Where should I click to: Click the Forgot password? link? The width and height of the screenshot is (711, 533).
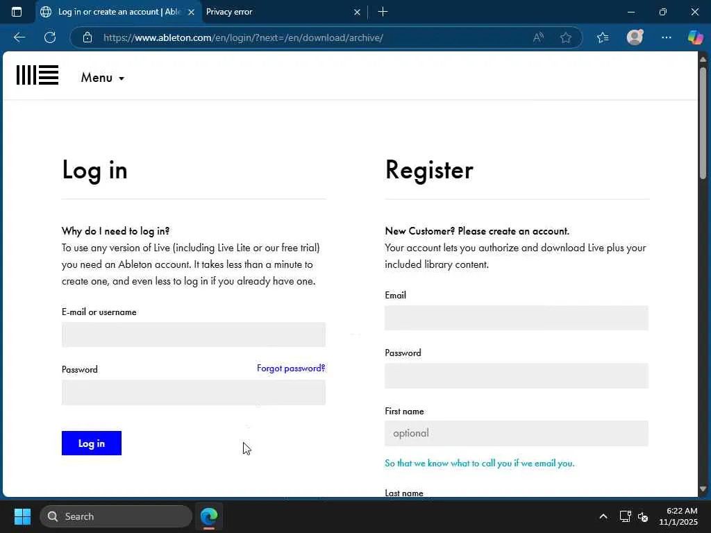coord(291,368)
